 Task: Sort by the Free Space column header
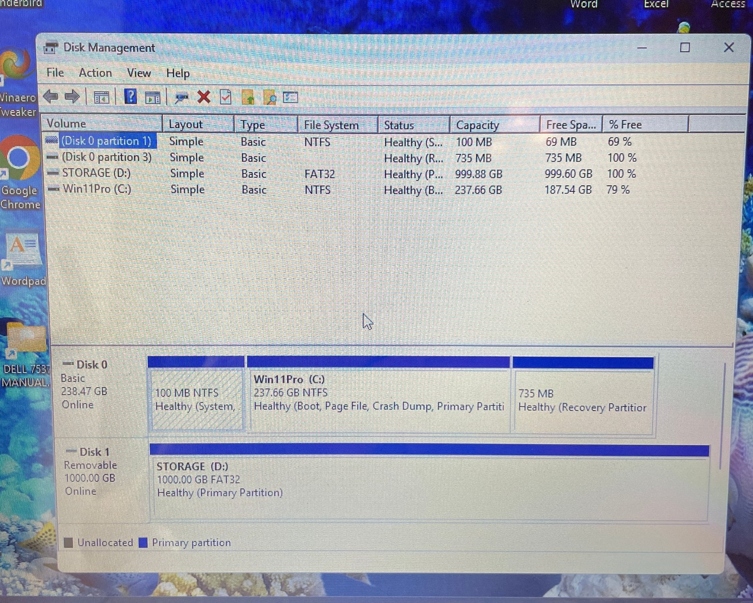click(x=571, y=125)
